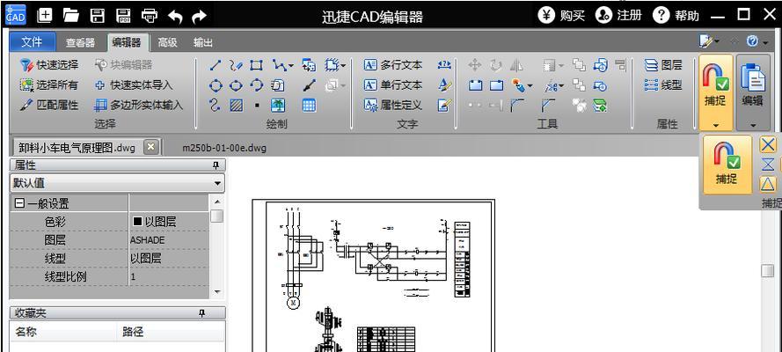Insert a picture with palm-tree image icon
Screen dimensions: 782x352
(x=278, y=106)
